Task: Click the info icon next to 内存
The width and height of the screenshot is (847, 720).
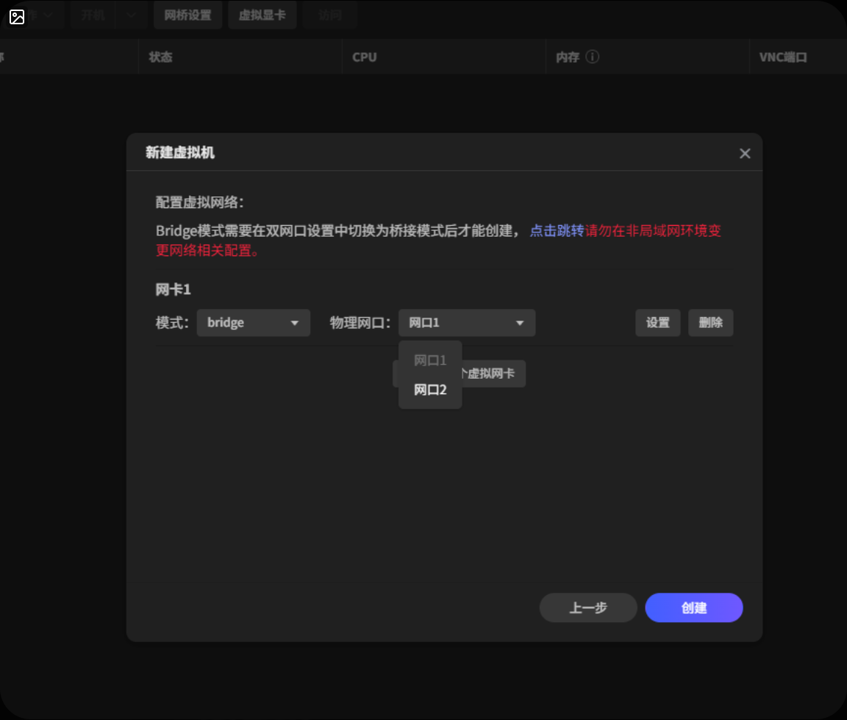Action: click(592, 57)
